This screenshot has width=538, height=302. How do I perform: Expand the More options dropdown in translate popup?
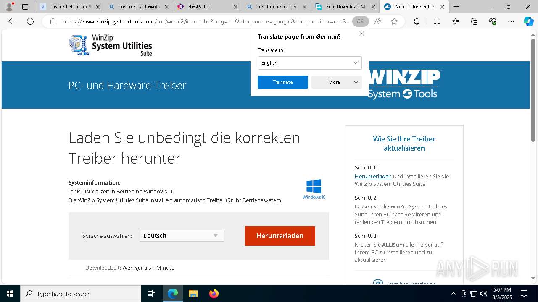tap(336, 82)
